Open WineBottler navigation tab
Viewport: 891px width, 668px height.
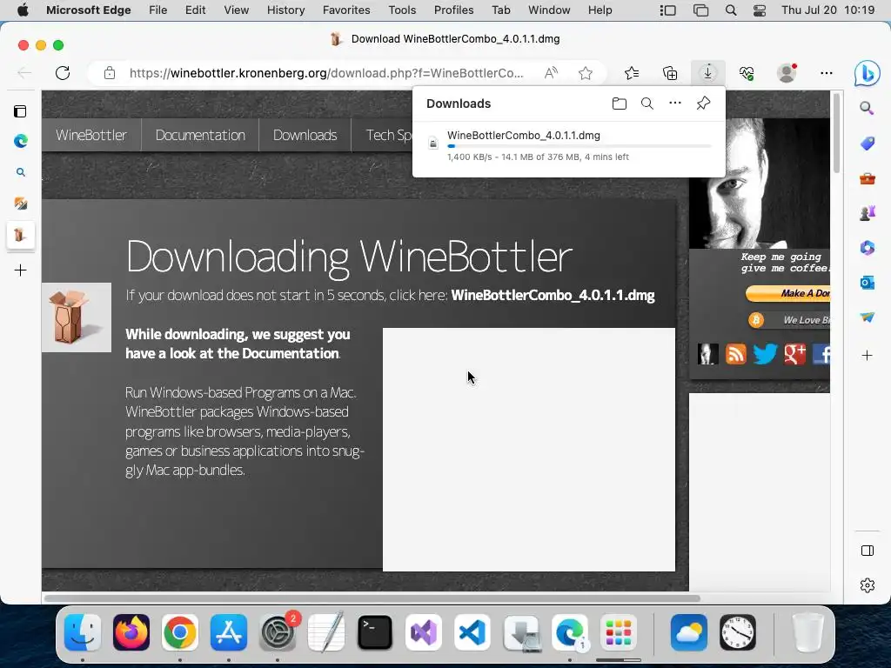[x=91, y=135]
